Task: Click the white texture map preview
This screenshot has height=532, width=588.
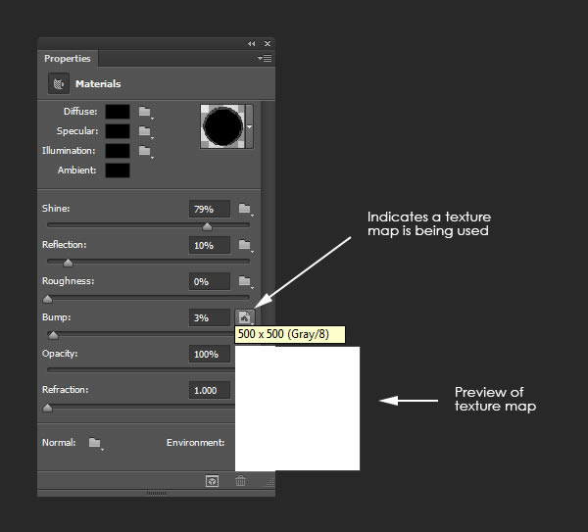Action: 297,409
